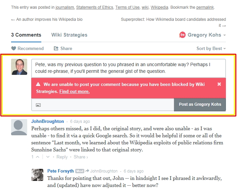Open Share options under JohnBroughton's comment
This screenshot has height=192, width=237.
[81, 157]
